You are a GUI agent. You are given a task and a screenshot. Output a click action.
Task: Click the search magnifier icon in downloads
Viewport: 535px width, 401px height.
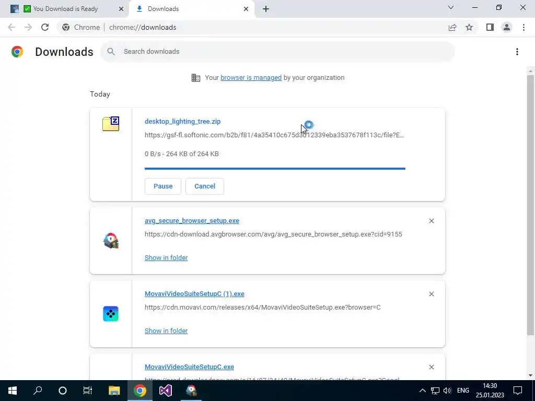[x=111, y=52]
